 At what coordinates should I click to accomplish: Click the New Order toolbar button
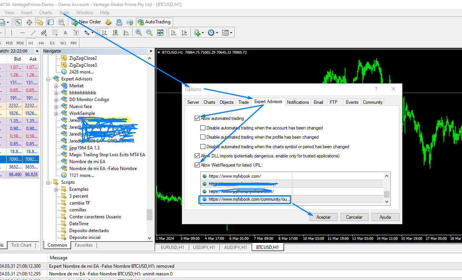click(86, 22)
